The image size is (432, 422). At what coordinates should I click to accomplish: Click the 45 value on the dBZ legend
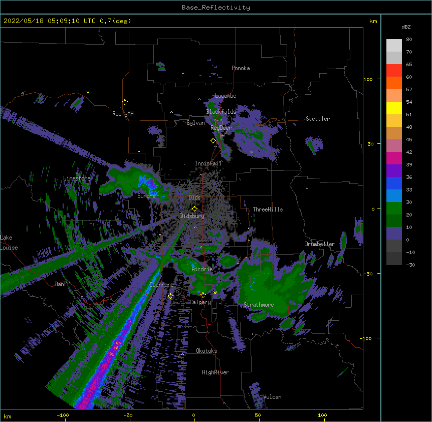tap(409, 140)
